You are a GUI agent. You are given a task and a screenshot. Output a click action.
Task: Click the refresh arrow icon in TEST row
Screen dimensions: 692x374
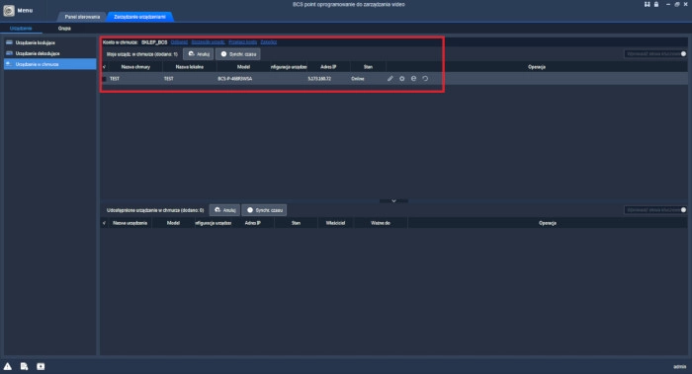[x=425, y=78]
